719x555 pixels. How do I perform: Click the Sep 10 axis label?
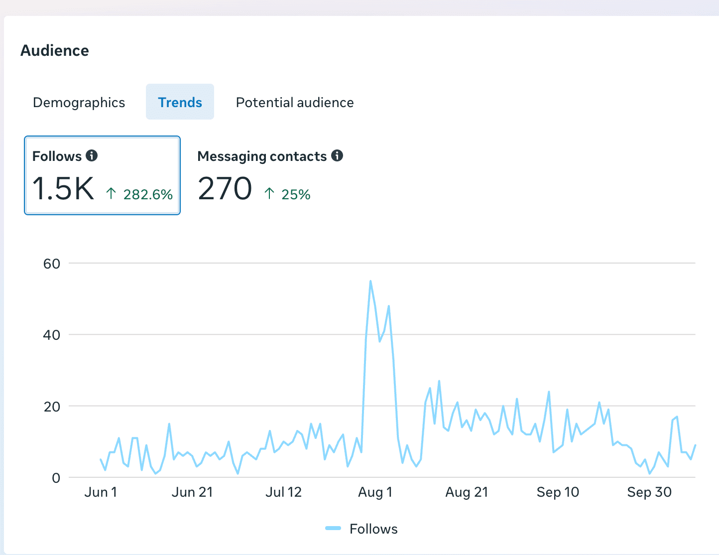click(558, 492)
